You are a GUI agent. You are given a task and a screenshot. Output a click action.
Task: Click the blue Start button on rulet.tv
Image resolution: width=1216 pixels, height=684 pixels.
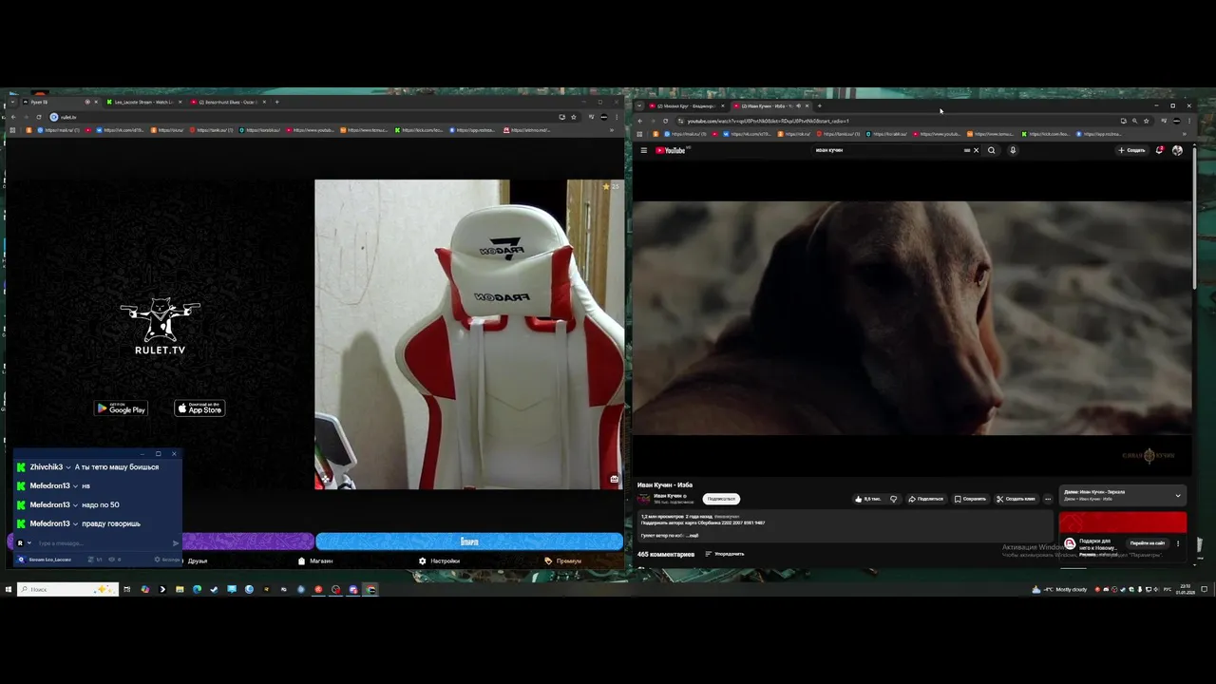(469, 541)
